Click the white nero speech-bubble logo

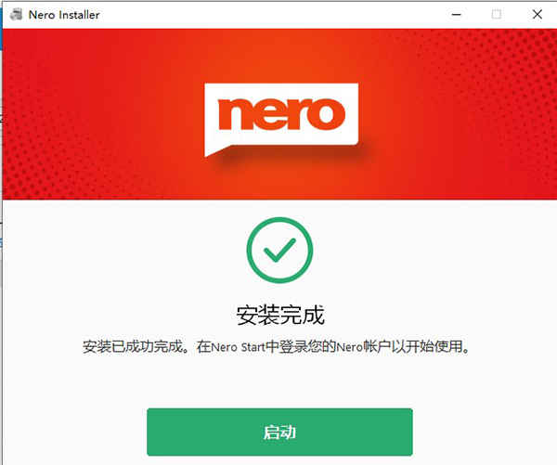[281, 119]
